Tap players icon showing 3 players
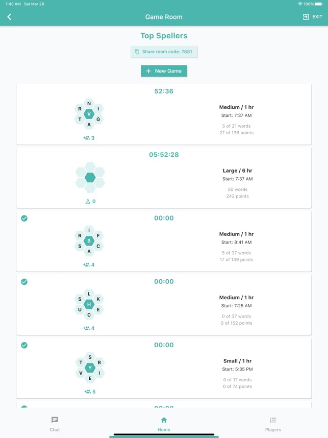The width and height of the screenshot is (328, 438). coord(87,138)
